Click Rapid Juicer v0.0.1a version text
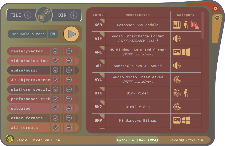The width and height of the screenshot is (225, 146). (x=38, y=140)
